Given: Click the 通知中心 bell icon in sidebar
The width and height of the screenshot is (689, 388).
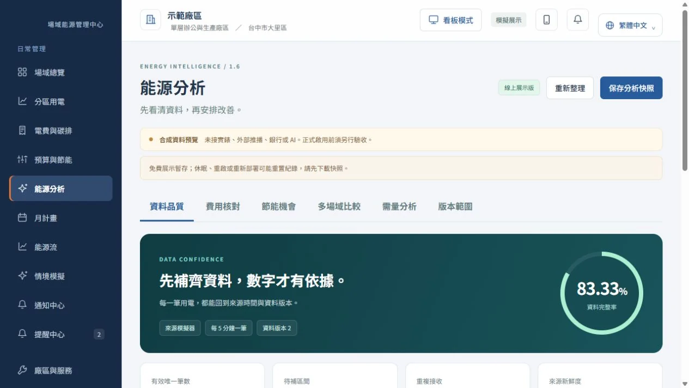Looking at the screenshot, I should click(x=22, y=305).
